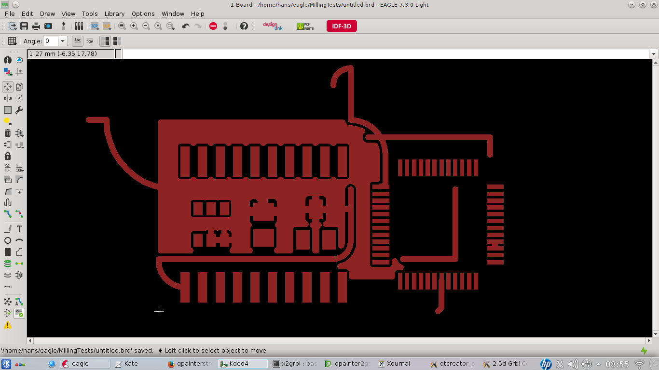Screen dimensions: 659x370
Task: Open zoom select dropdown magnifier
Action: click(170, 26)
